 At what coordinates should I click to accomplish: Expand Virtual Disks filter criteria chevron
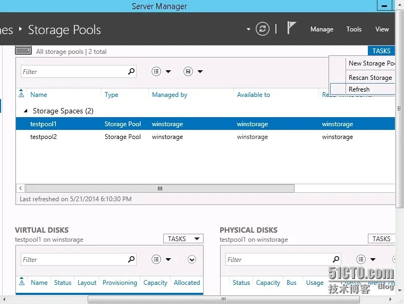[192, 259]
